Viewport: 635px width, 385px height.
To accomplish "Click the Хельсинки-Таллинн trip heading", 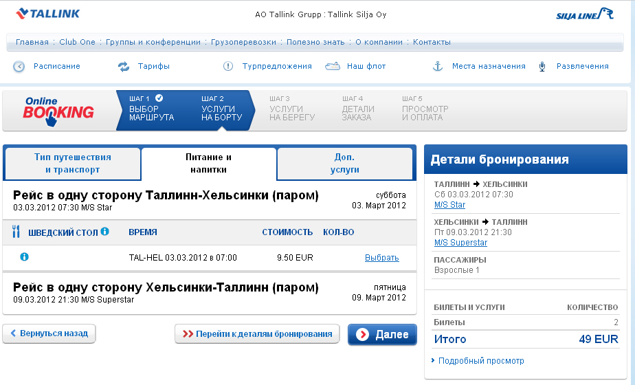I will point(166,287).
